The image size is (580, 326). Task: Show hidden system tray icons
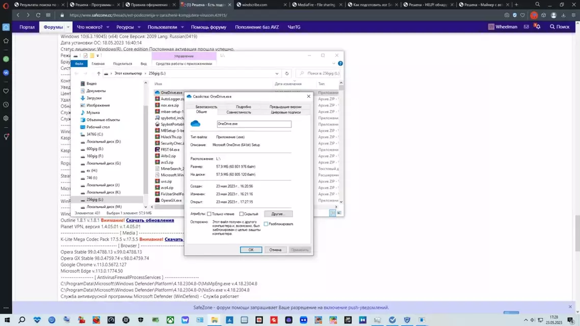525,320
